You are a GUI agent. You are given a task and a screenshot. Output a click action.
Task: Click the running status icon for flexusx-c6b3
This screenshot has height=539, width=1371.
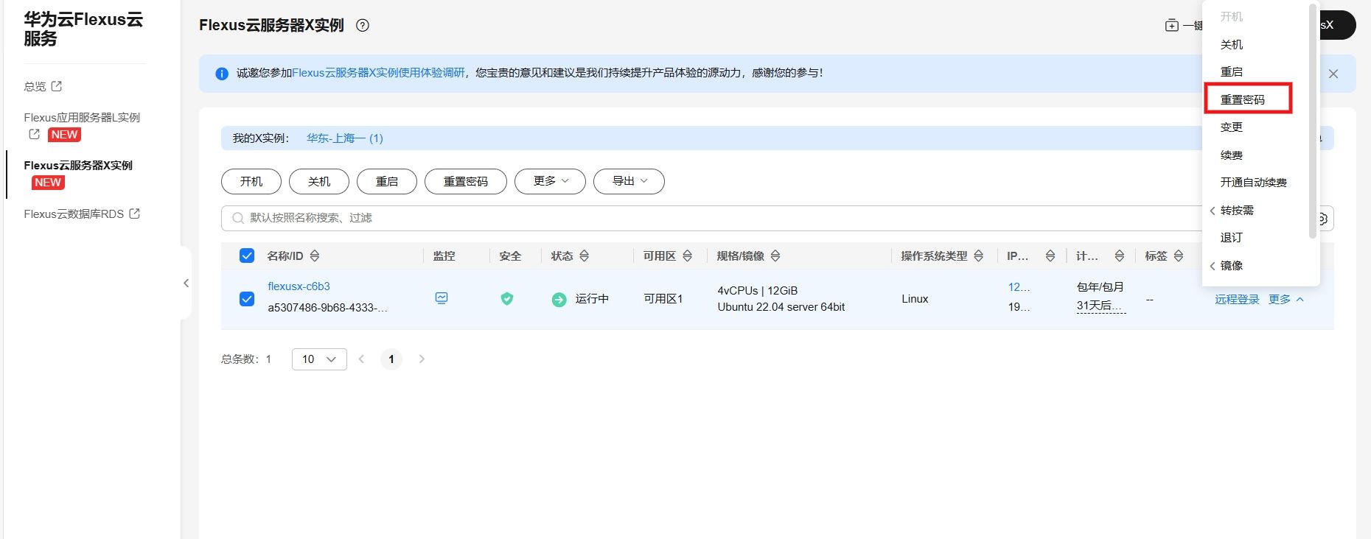click(x=559, y=300)
